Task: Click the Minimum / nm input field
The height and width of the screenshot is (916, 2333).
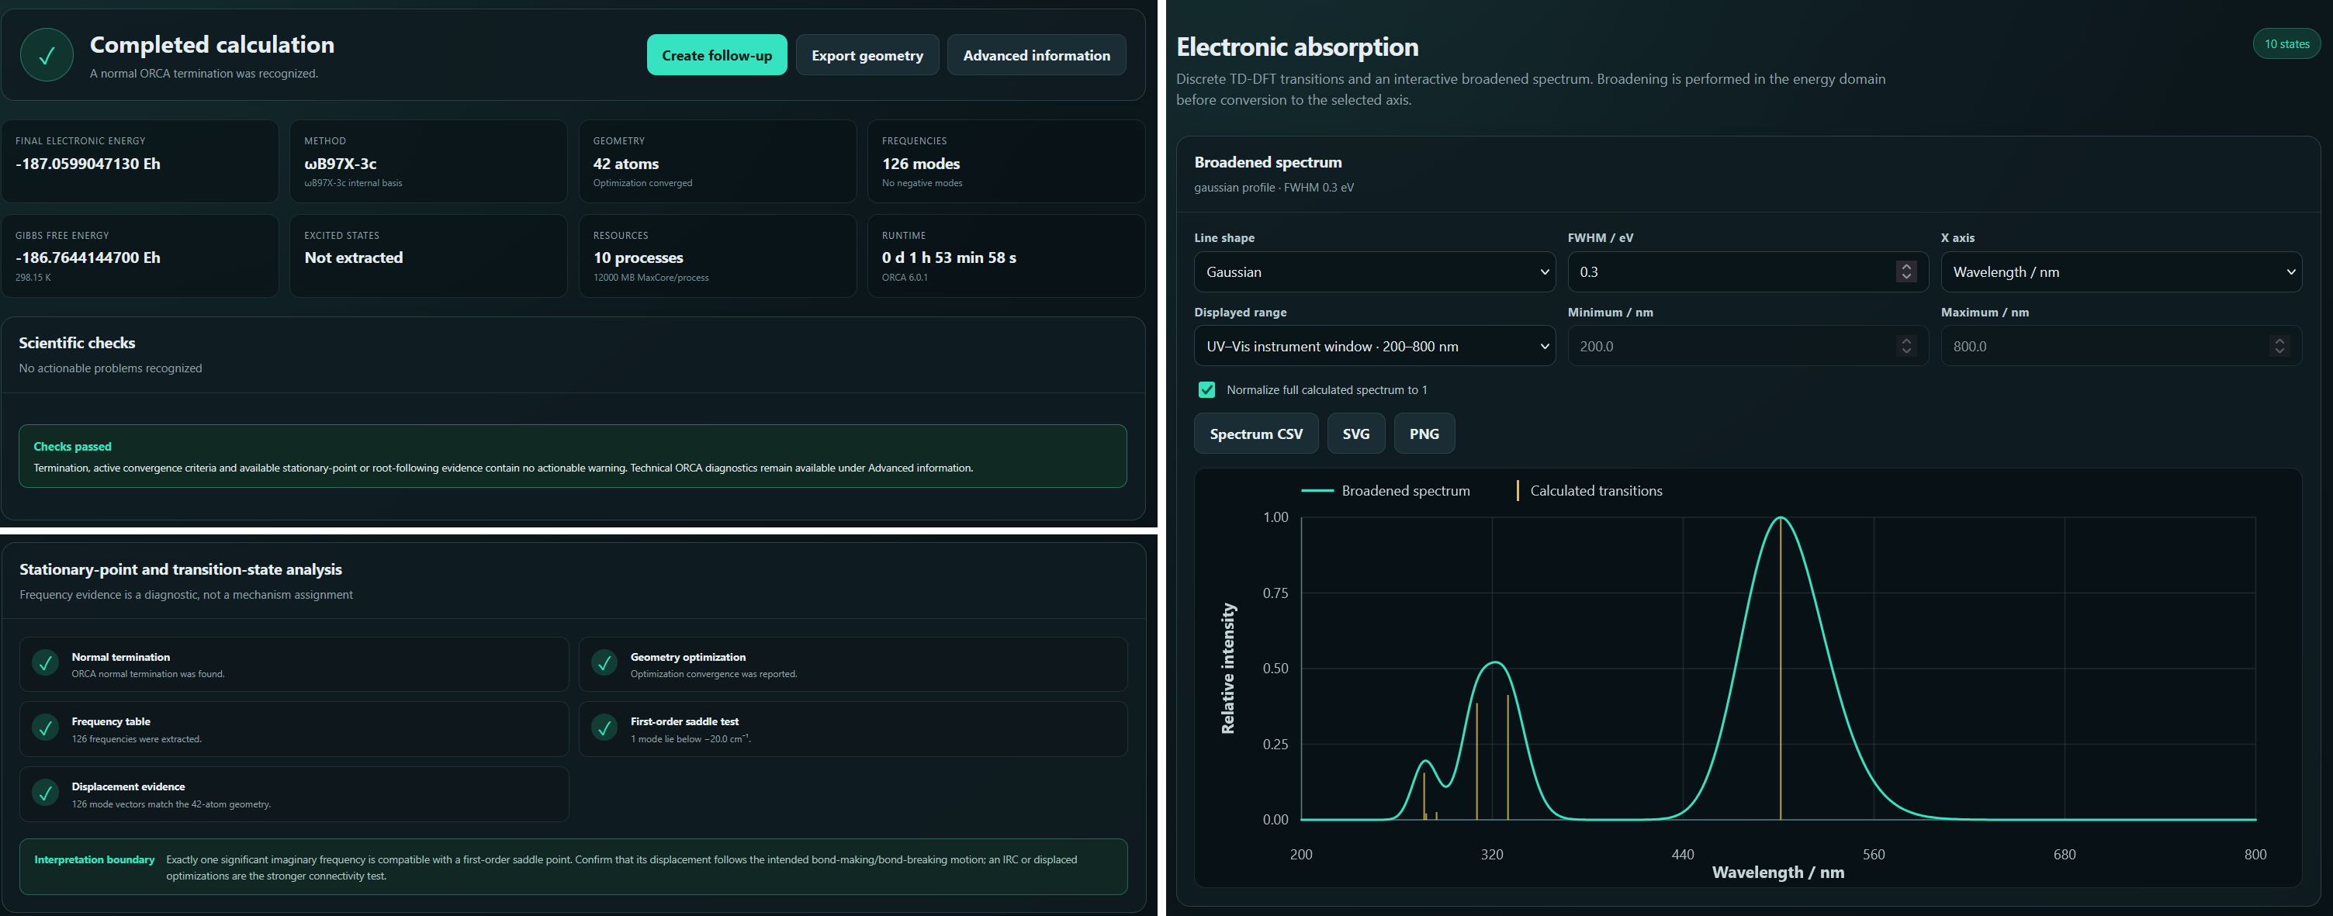Action: point(1747,346)
